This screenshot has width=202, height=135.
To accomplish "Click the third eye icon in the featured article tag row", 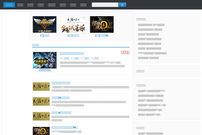I will [x=81, y=58].
